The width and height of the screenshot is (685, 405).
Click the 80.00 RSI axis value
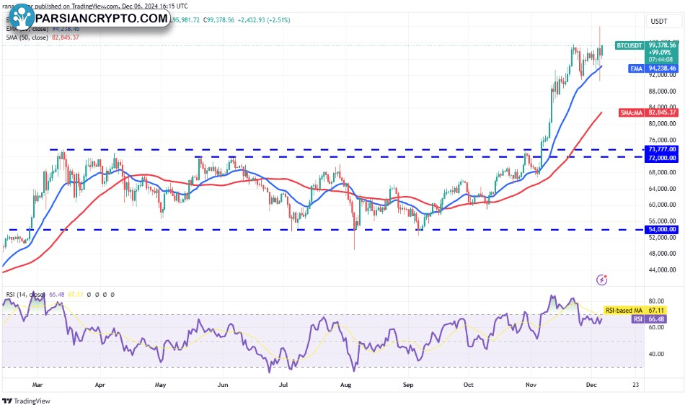pos(656,301)
